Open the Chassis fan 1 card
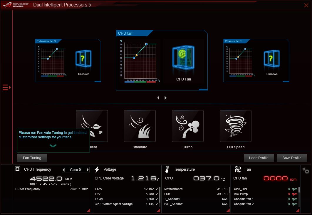The image size is (312, 215). coord(256,60)
